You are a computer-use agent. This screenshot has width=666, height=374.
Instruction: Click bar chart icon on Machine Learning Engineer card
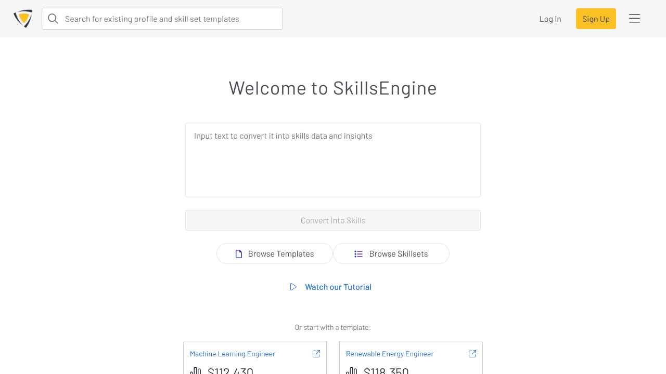point(196,370)
